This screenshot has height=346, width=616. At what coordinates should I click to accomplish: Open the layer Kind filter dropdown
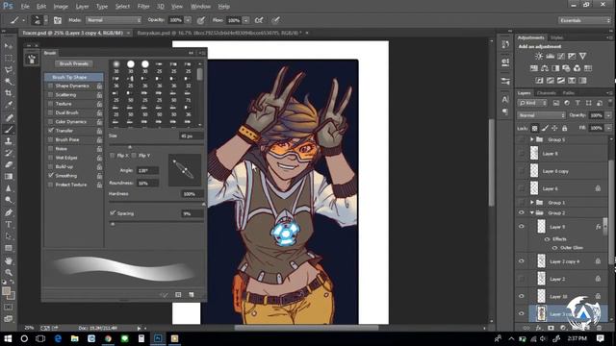coord(532,103)
